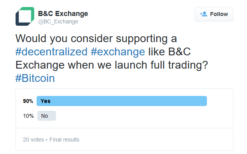
Task: Open the #exchange hashtag
Action: (x=118, y=52)
